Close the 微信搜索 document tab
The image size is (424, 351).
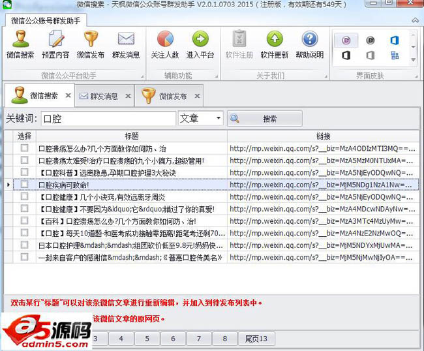[68, 95]
